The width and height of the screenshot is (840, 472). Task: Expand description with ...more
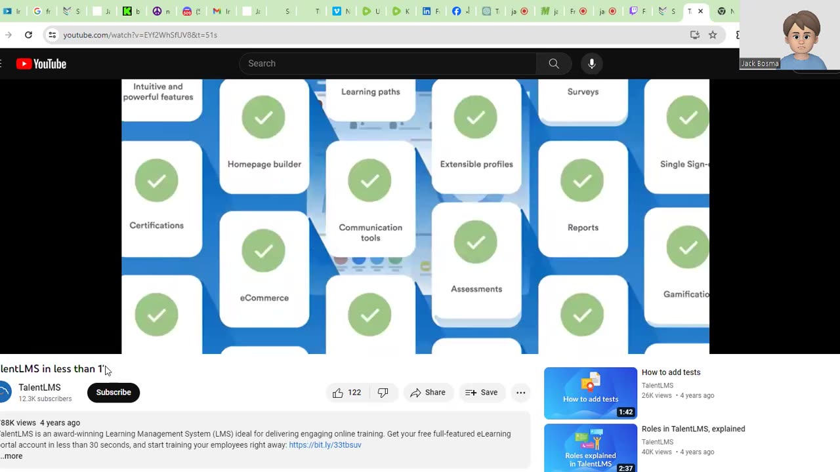(x=11, y=456)
